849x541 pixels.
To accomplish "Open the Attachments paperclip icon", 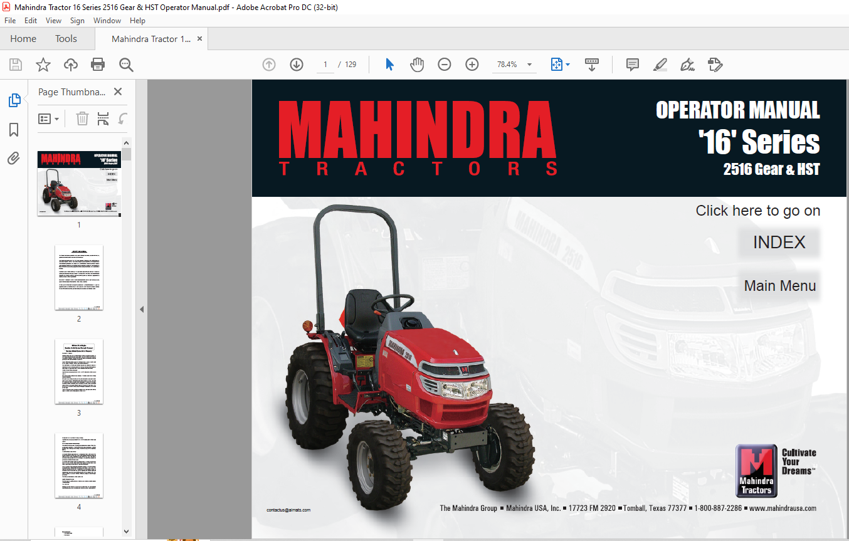I will pyautogui.click(x=14, y=158).
